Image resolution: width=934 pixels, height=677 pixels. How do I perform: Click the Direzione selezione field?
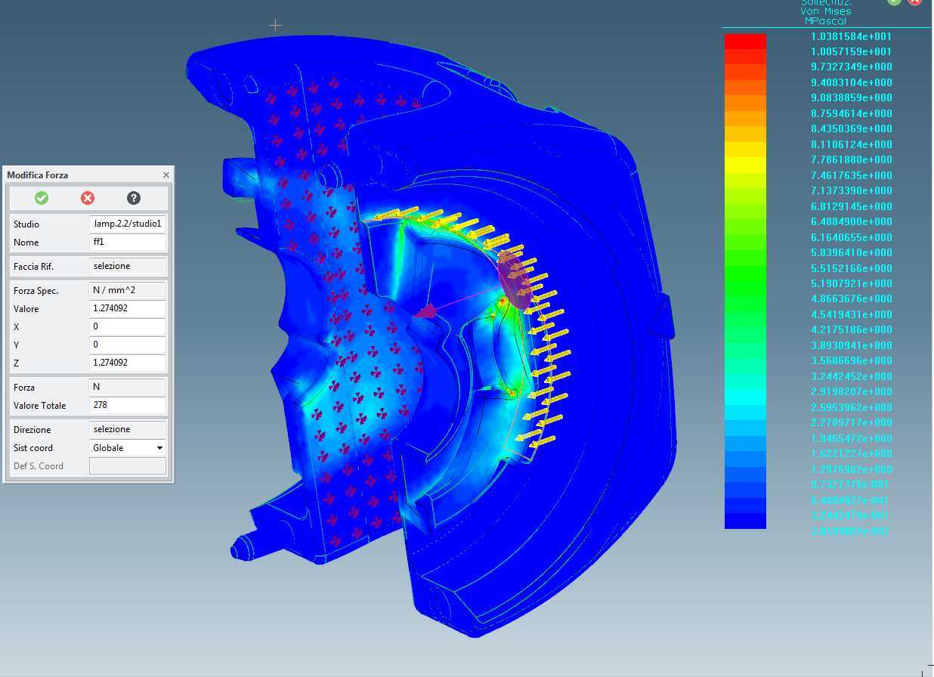(x=128, y=429)
